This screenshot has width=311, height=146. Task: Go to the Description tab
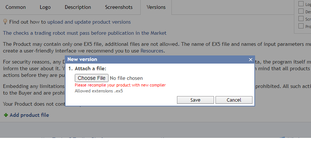(x=78, y=7)
